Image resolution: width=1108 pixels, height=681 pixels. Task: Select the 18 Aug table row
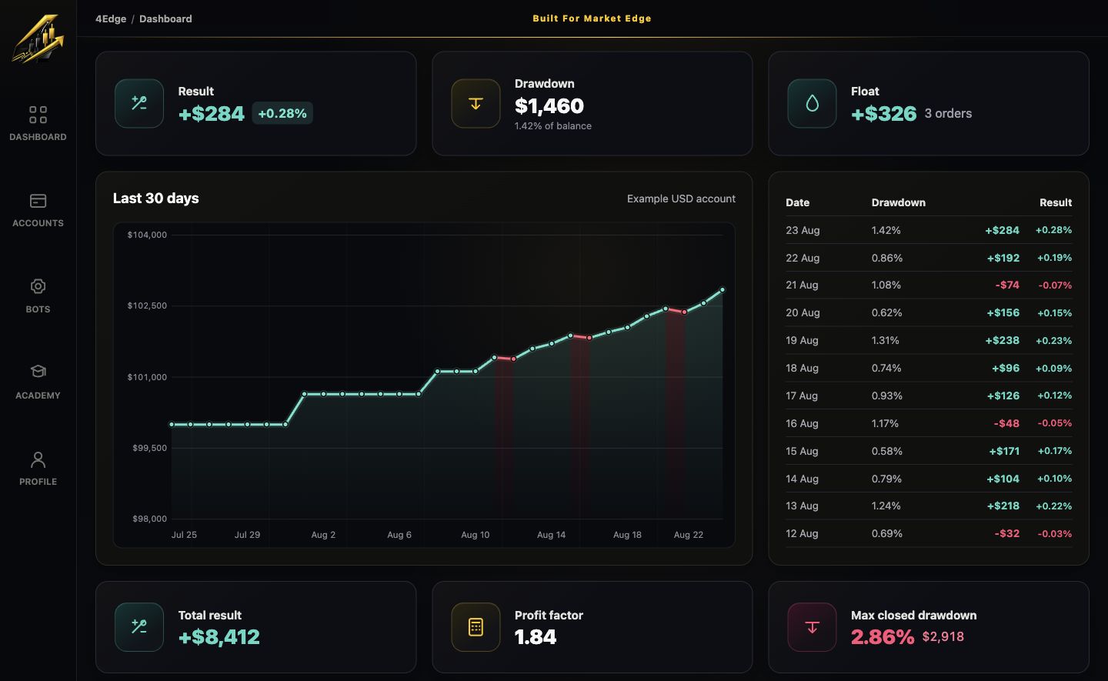point(929,368)
